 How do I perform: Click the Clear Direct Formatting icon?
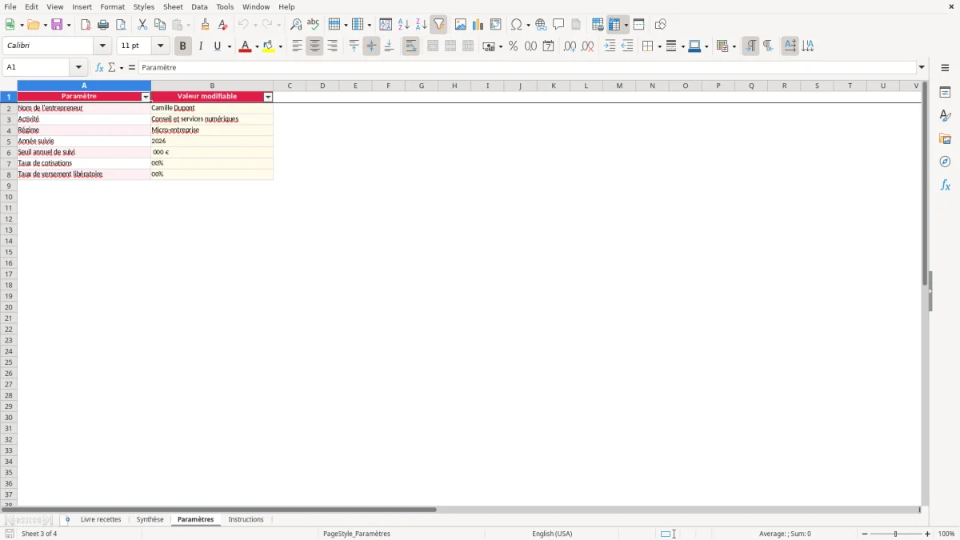[223, 25]
